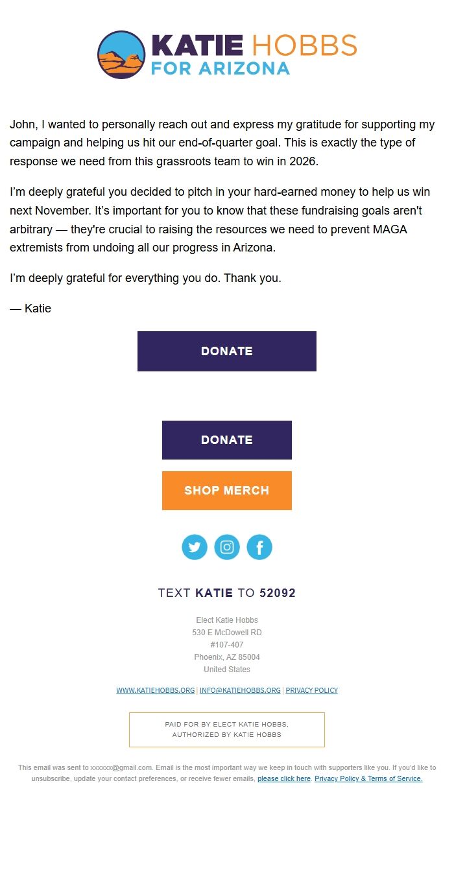Click the paragraph mentioning MAGA extremists
Image resolution: width=454 pixels, height=875 pixels.
point(221,220)
